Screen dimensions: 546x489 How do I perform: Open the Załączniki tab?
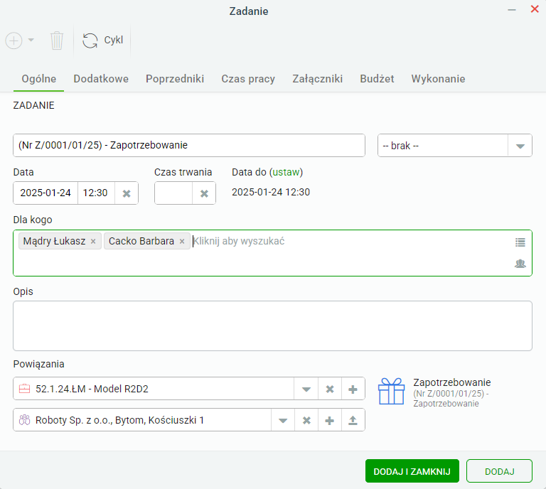pos(317,79)
